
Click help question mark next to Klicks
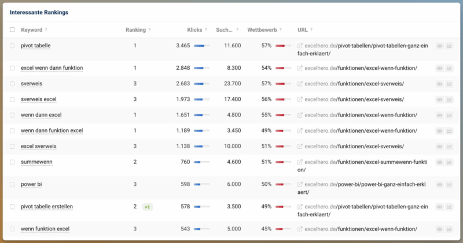[x=206, y=30]
